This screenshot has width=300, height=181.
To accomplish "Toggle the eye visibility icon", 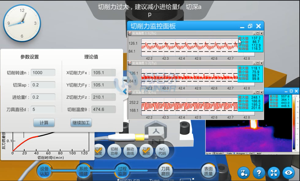I will click(289, 173).
